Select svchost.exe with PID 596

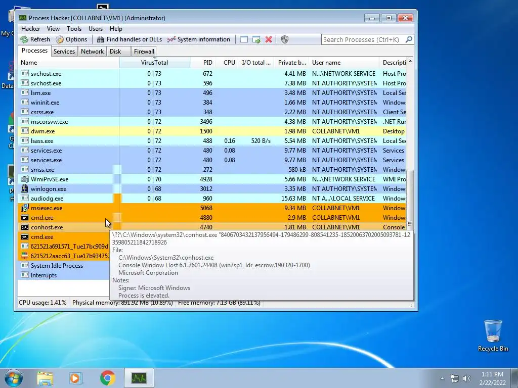pos(212,83)
